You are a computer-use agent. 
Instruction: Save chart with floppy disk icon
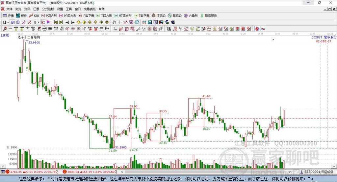161,22
